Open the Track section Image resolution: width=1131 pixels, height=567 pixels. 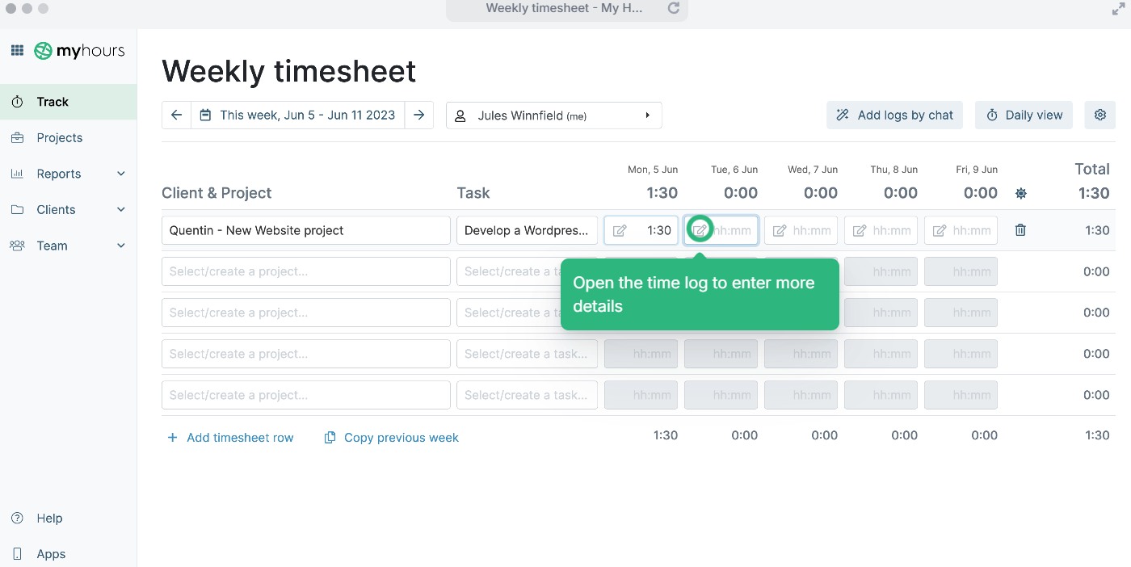(x=68, y=102)
